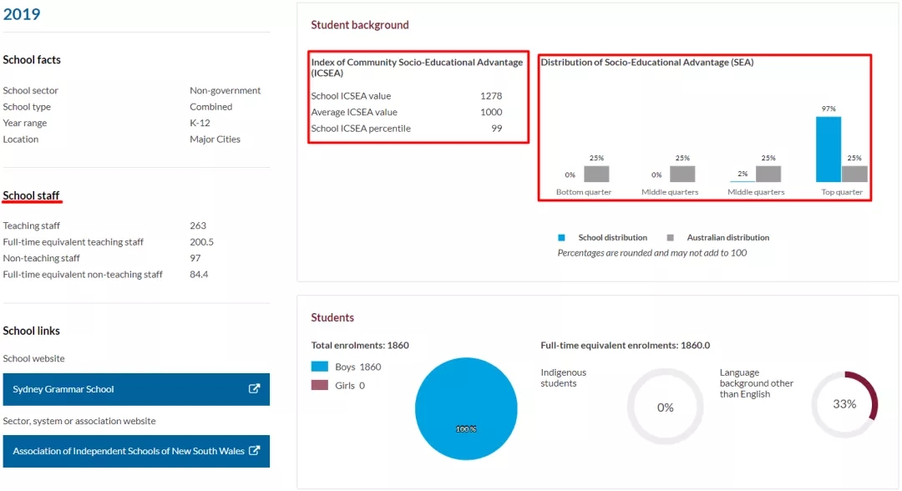
Task: Visit the Sydney Grammar School website button
Action: (x=136, y=389)
